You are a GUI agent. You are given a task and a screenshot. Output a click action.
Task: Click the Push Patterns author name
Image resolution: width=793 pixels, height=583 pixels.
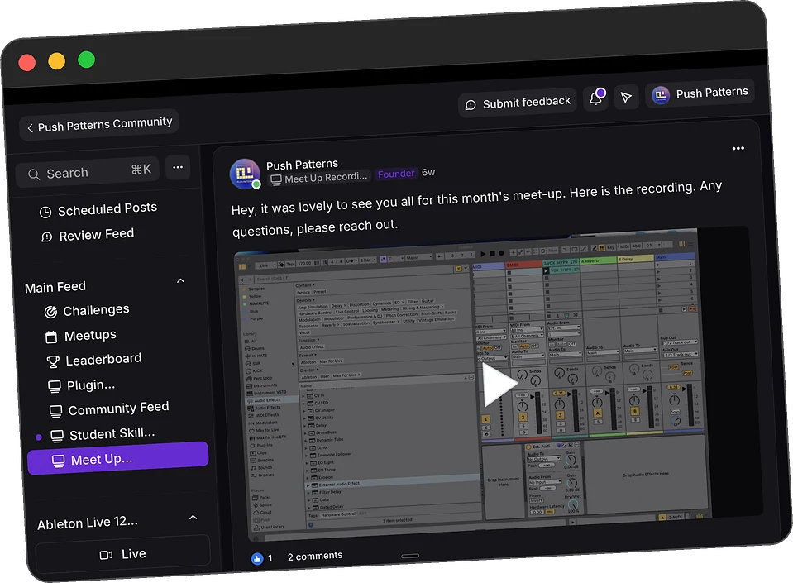pos(302,165)
